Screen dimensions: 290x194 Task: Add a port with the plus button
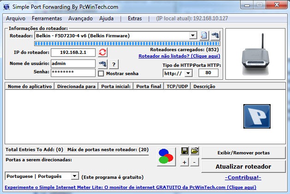(x=184, y=162)
